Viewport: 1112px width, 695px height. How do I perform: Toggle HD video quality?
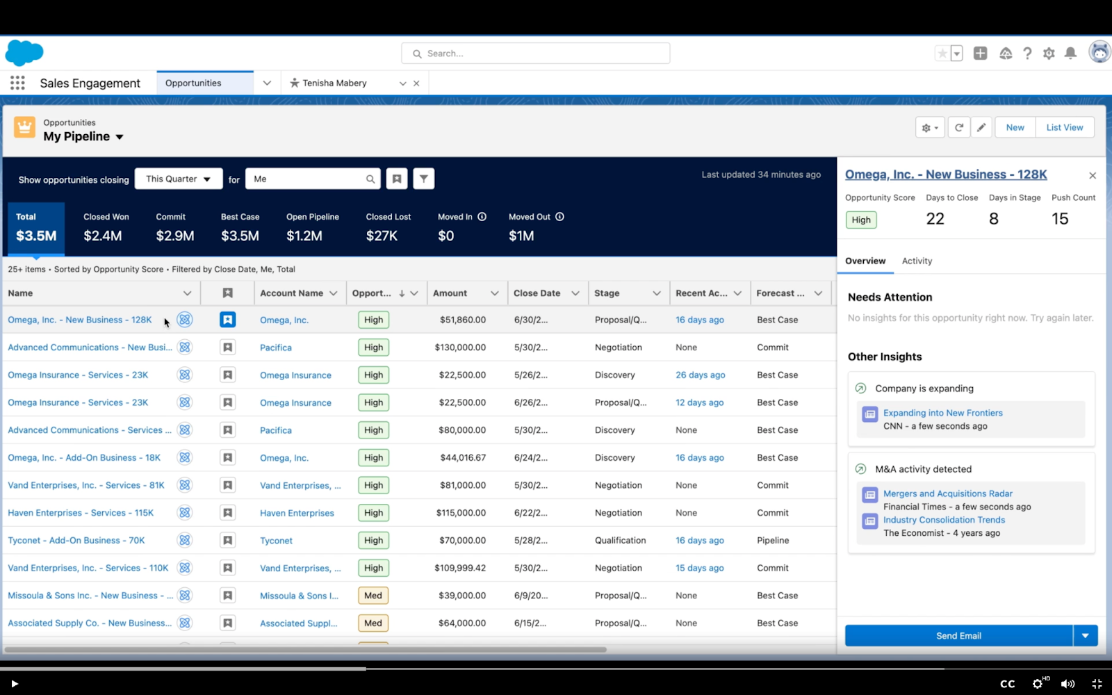click(1038, 683)
